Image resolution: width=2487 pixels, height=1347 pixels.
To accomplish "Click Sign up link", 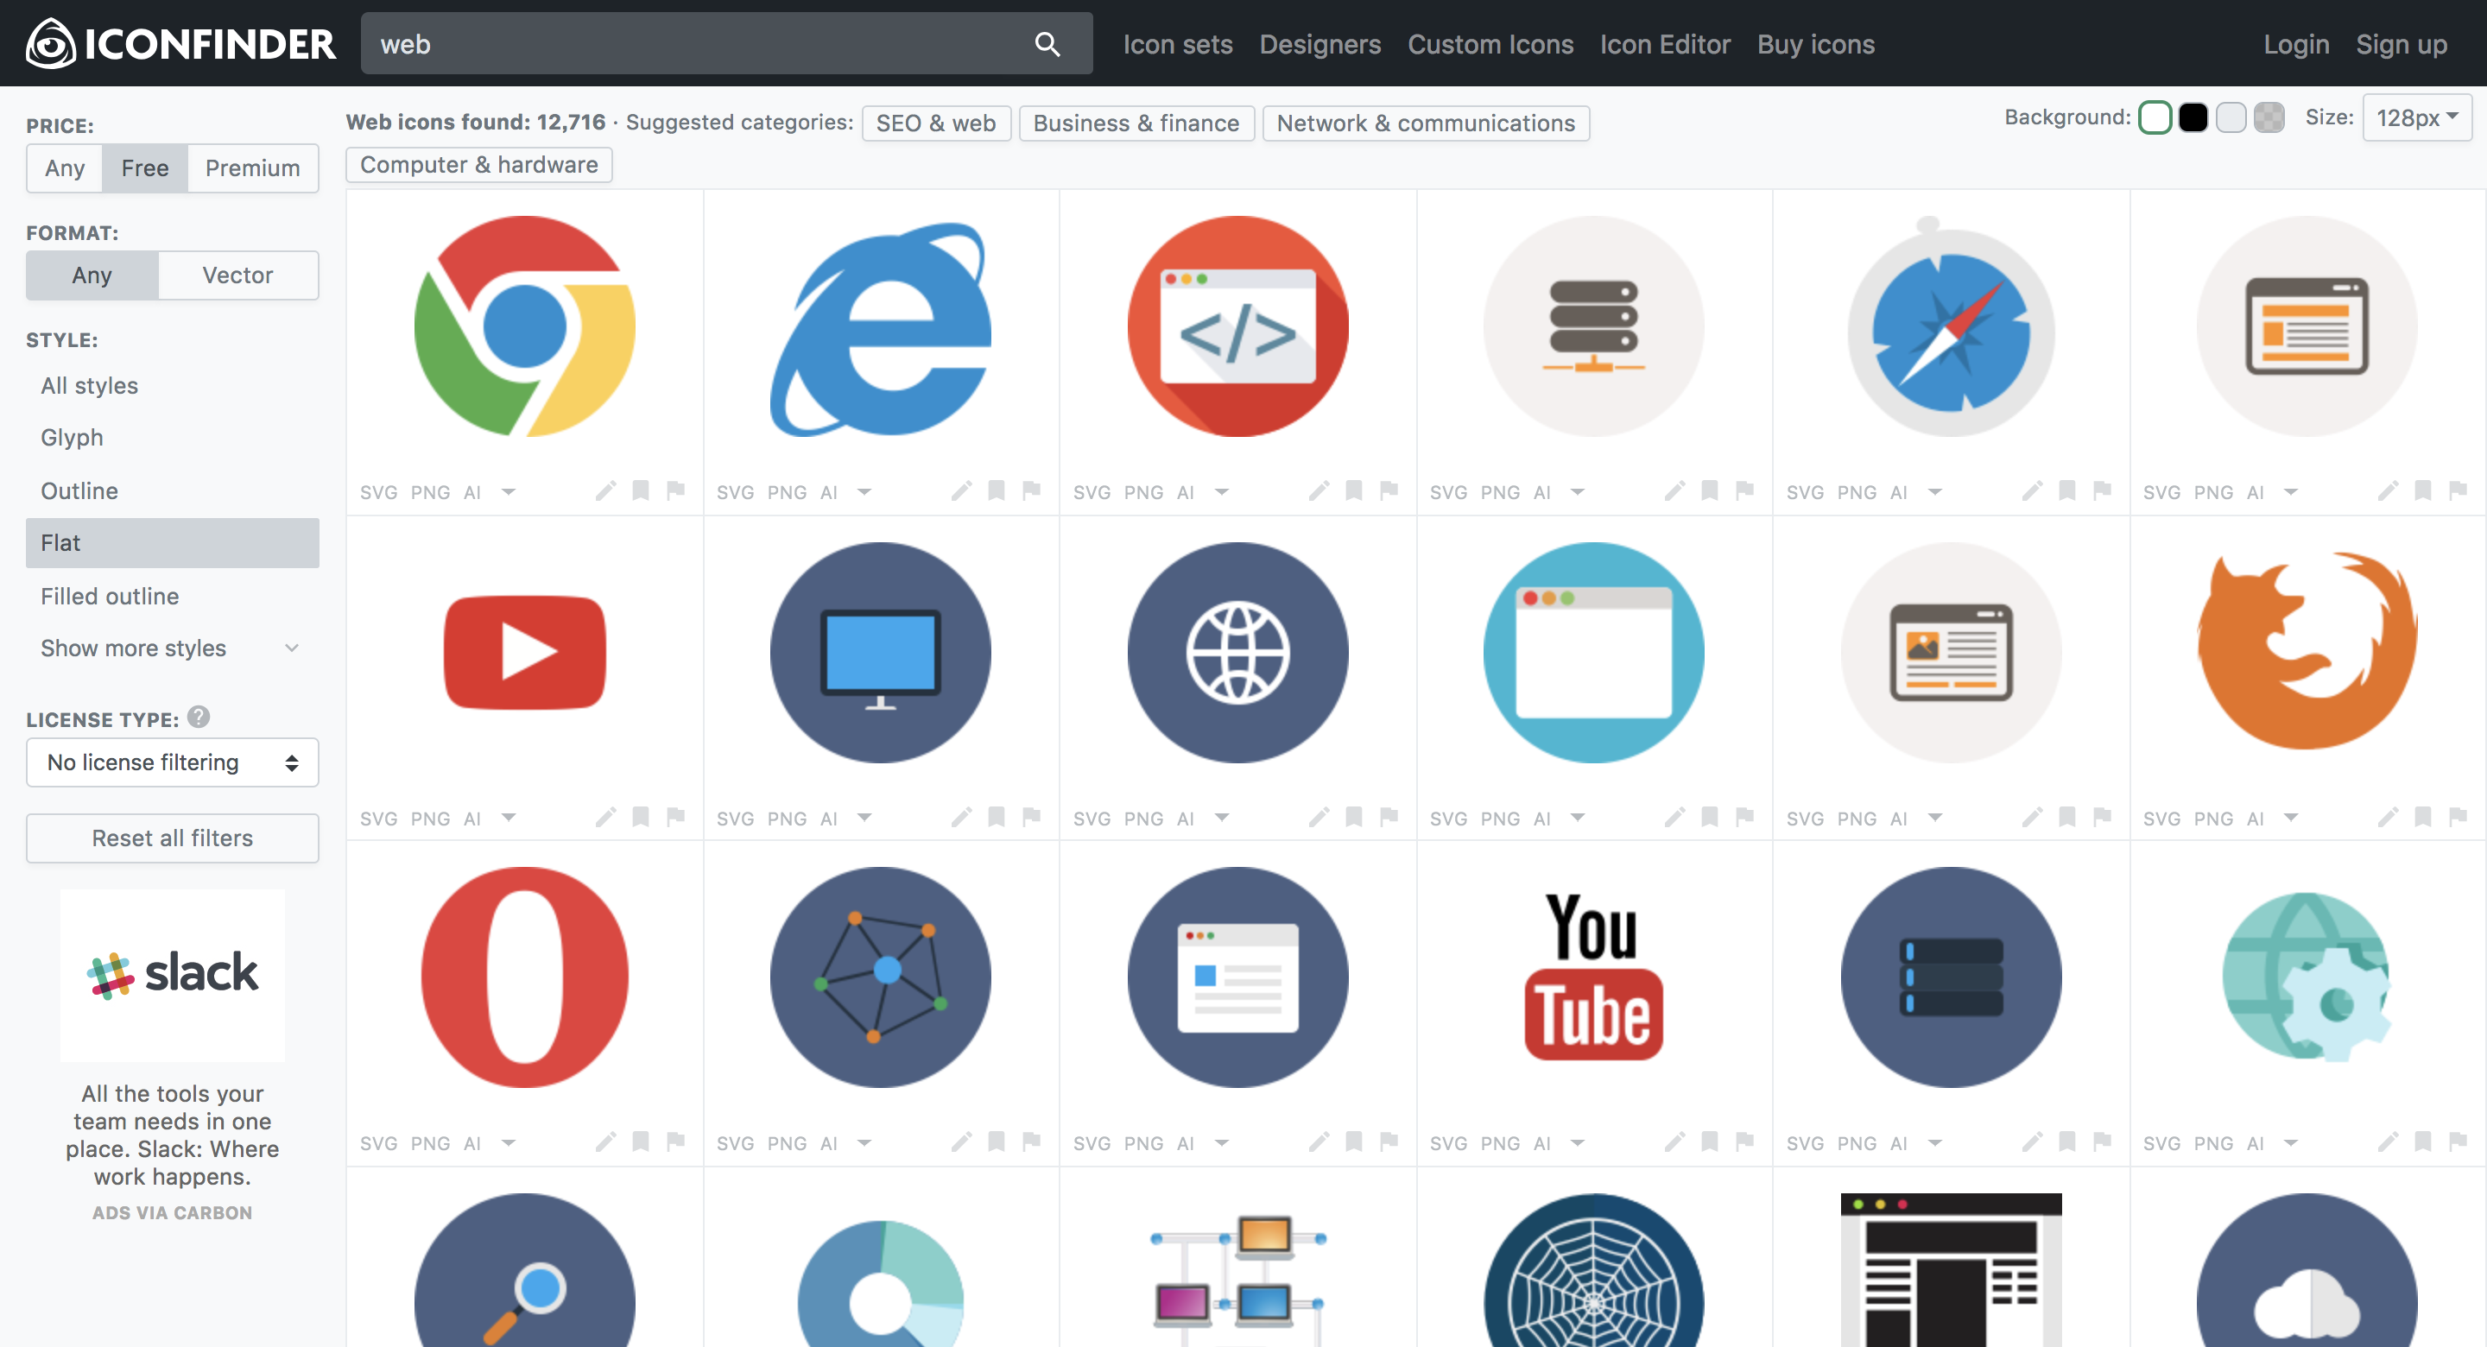I will point(2402,44).
